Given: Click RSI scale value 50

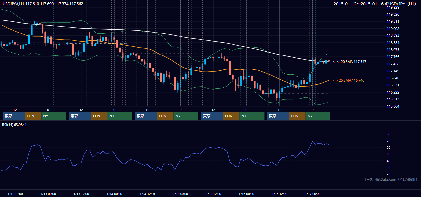Looking at the screenshot, I should click(388, 154).
